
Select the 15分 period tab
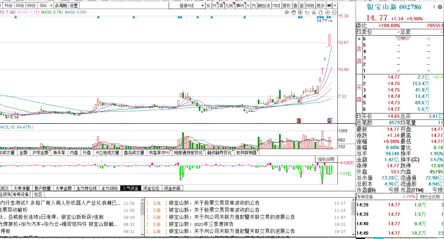click(x=8, y=5)
